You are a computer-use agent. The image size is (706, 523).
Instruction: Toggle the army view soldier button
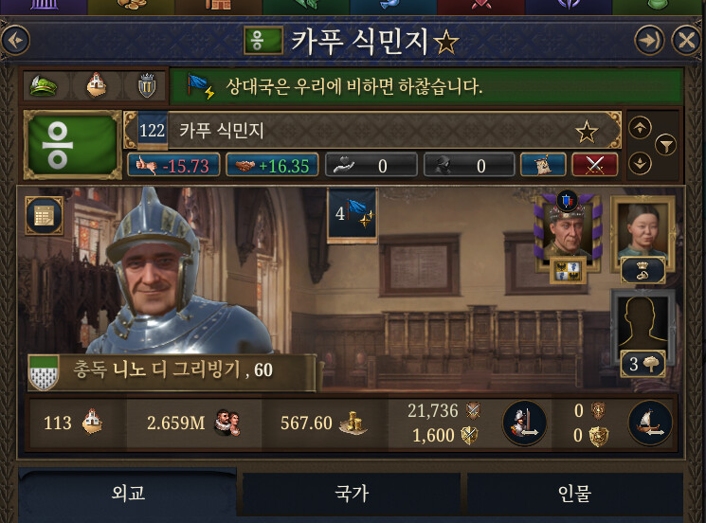tap(525, 424)
